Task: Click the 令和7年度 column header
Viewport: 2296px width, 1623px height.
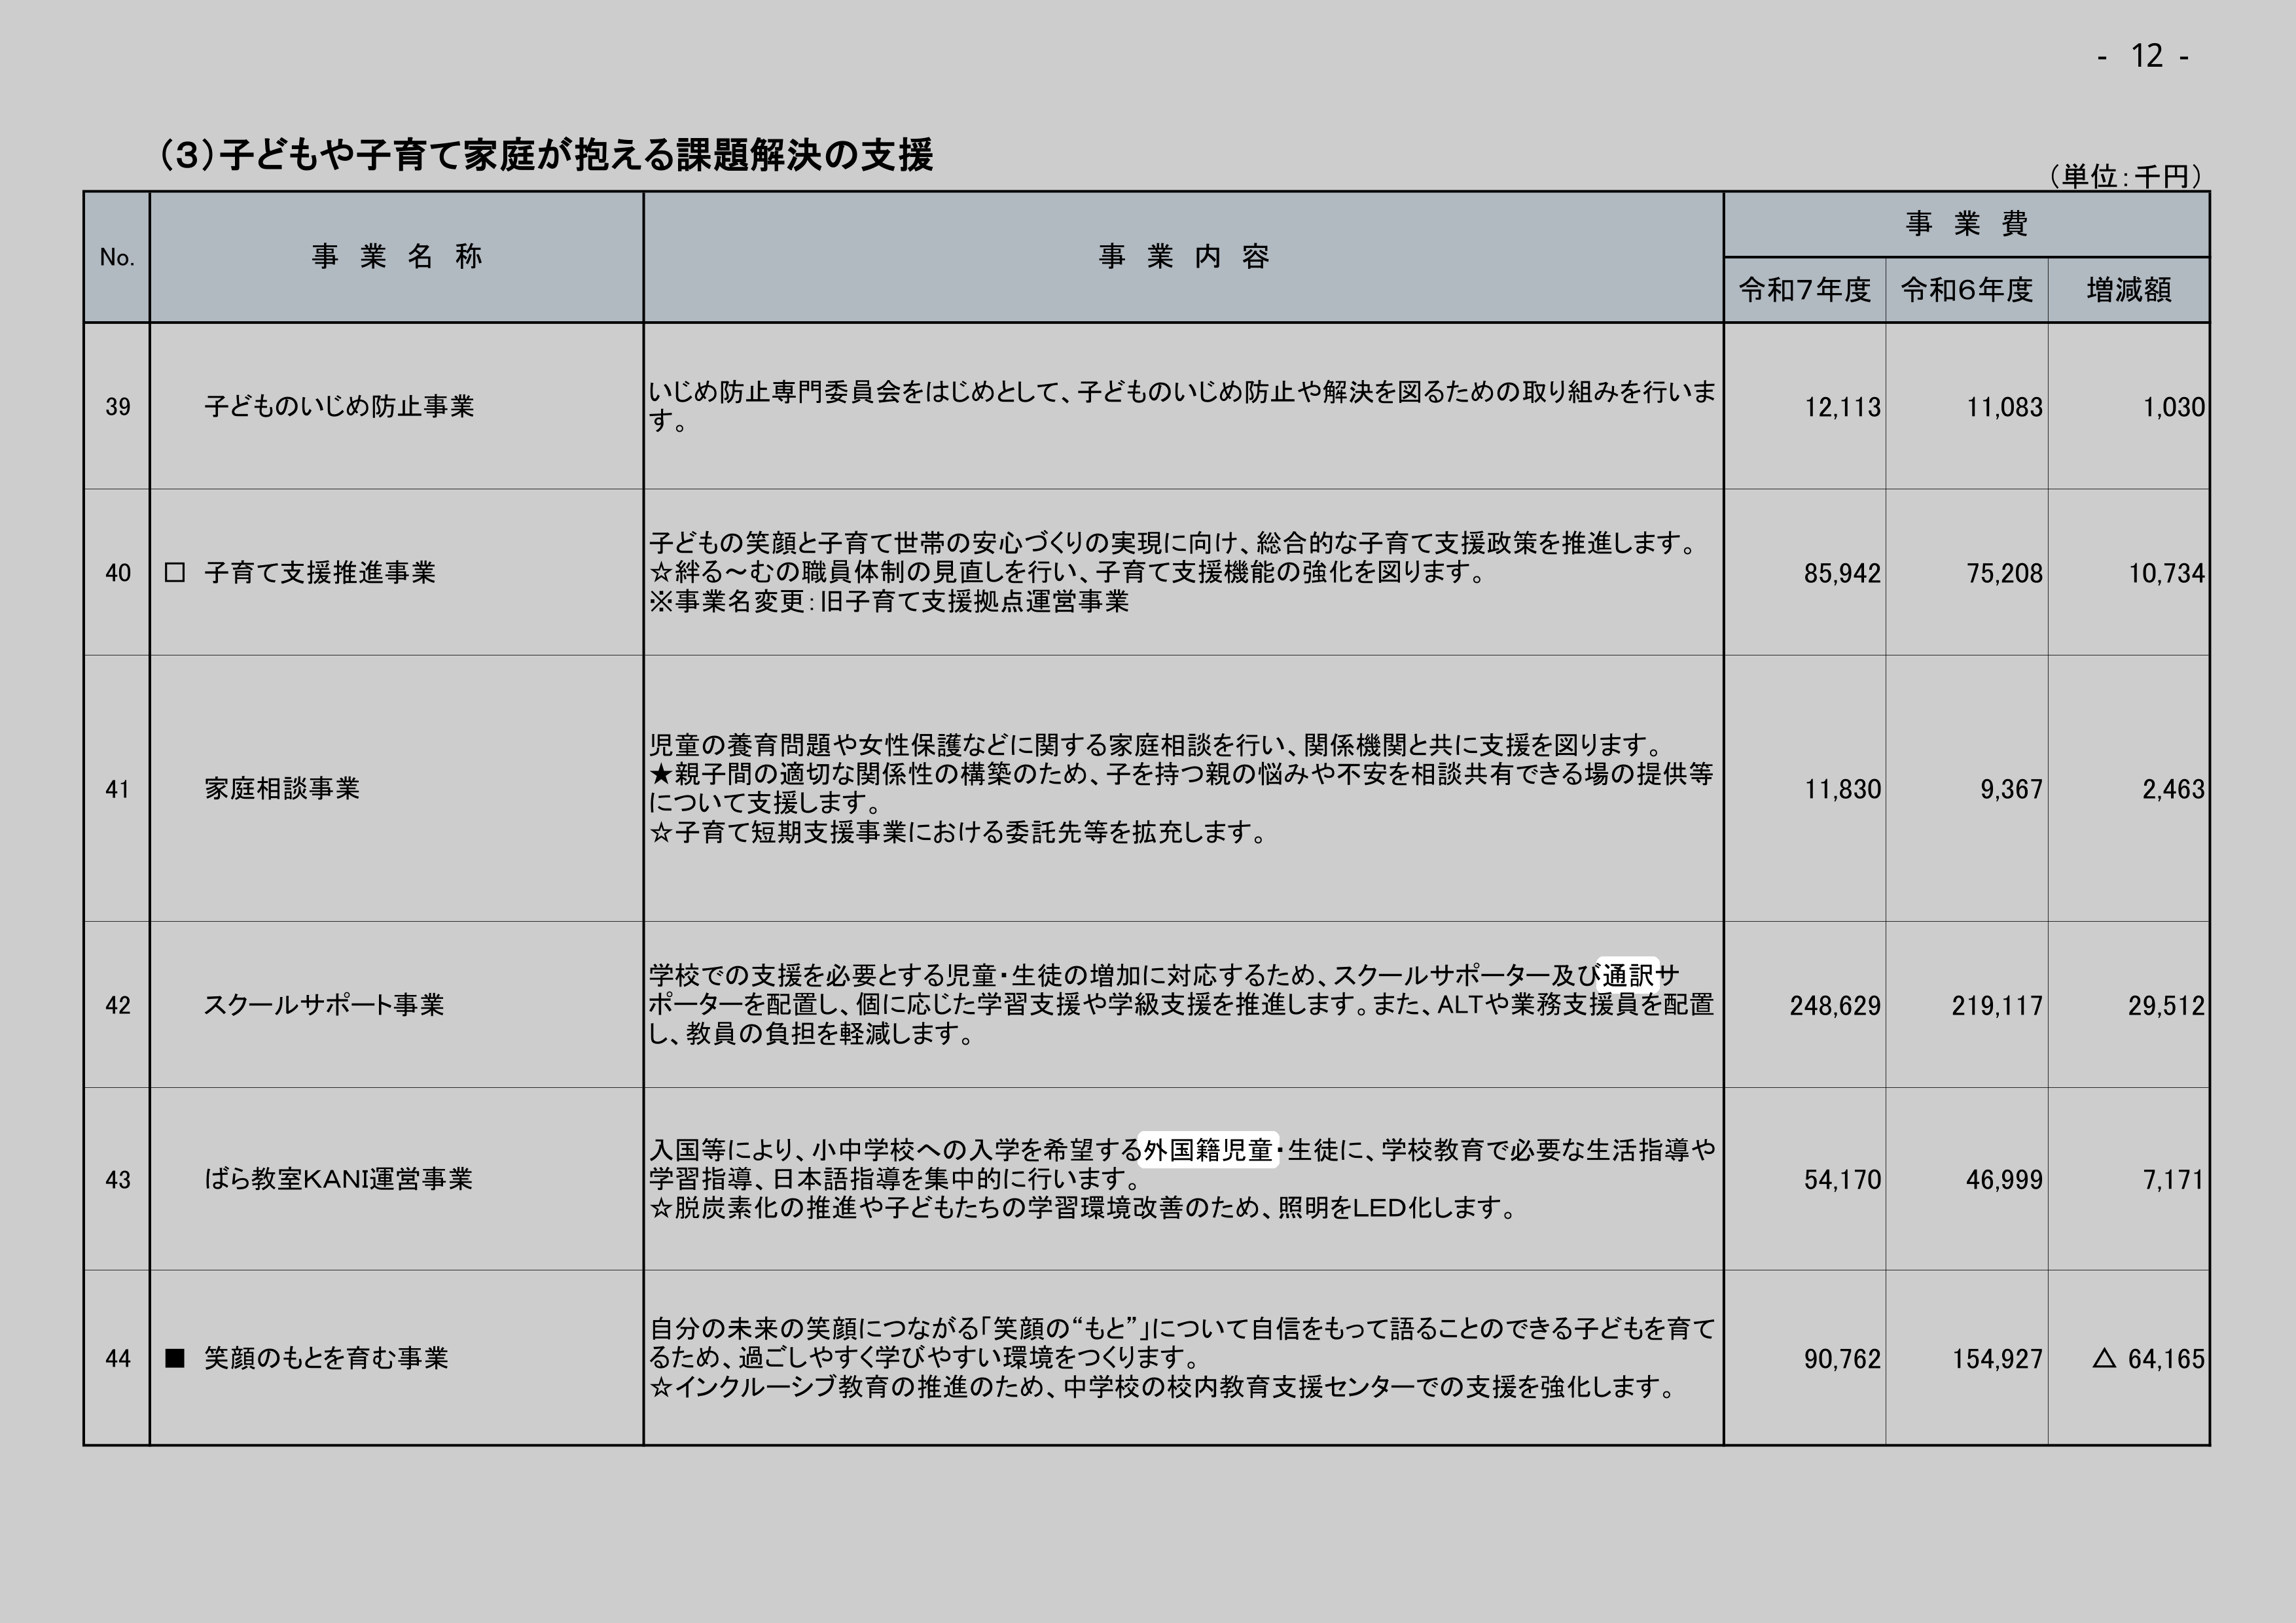Action: coord(1805,290)
